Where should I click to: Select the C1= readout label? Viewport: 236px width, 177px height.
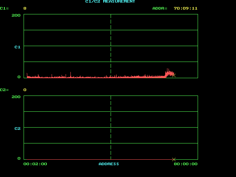click(x=4, y=8)
